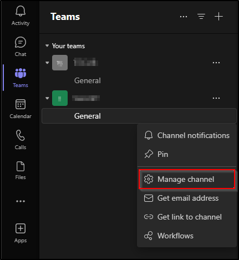Open more options for gray-avatar team

tap(216, 63)
